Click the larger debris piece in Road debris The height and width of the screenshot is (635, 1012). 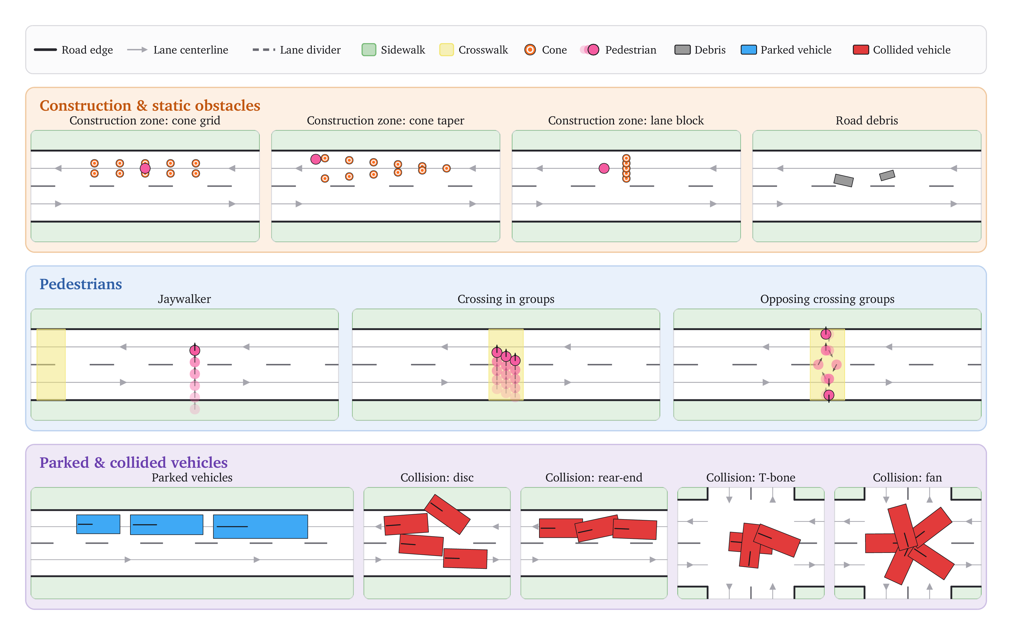pyautogui.click(x=843, y=180)
